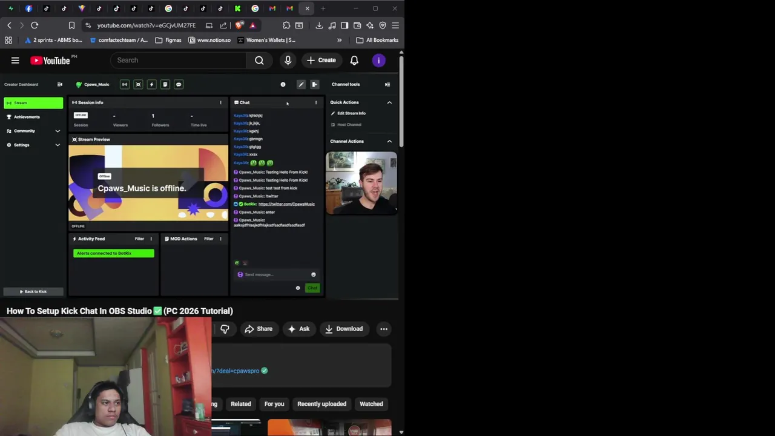Viewport: 775px width, 436px height.
Task: Collapse the Quick Actions section in the video
Action: click(389, 102)
